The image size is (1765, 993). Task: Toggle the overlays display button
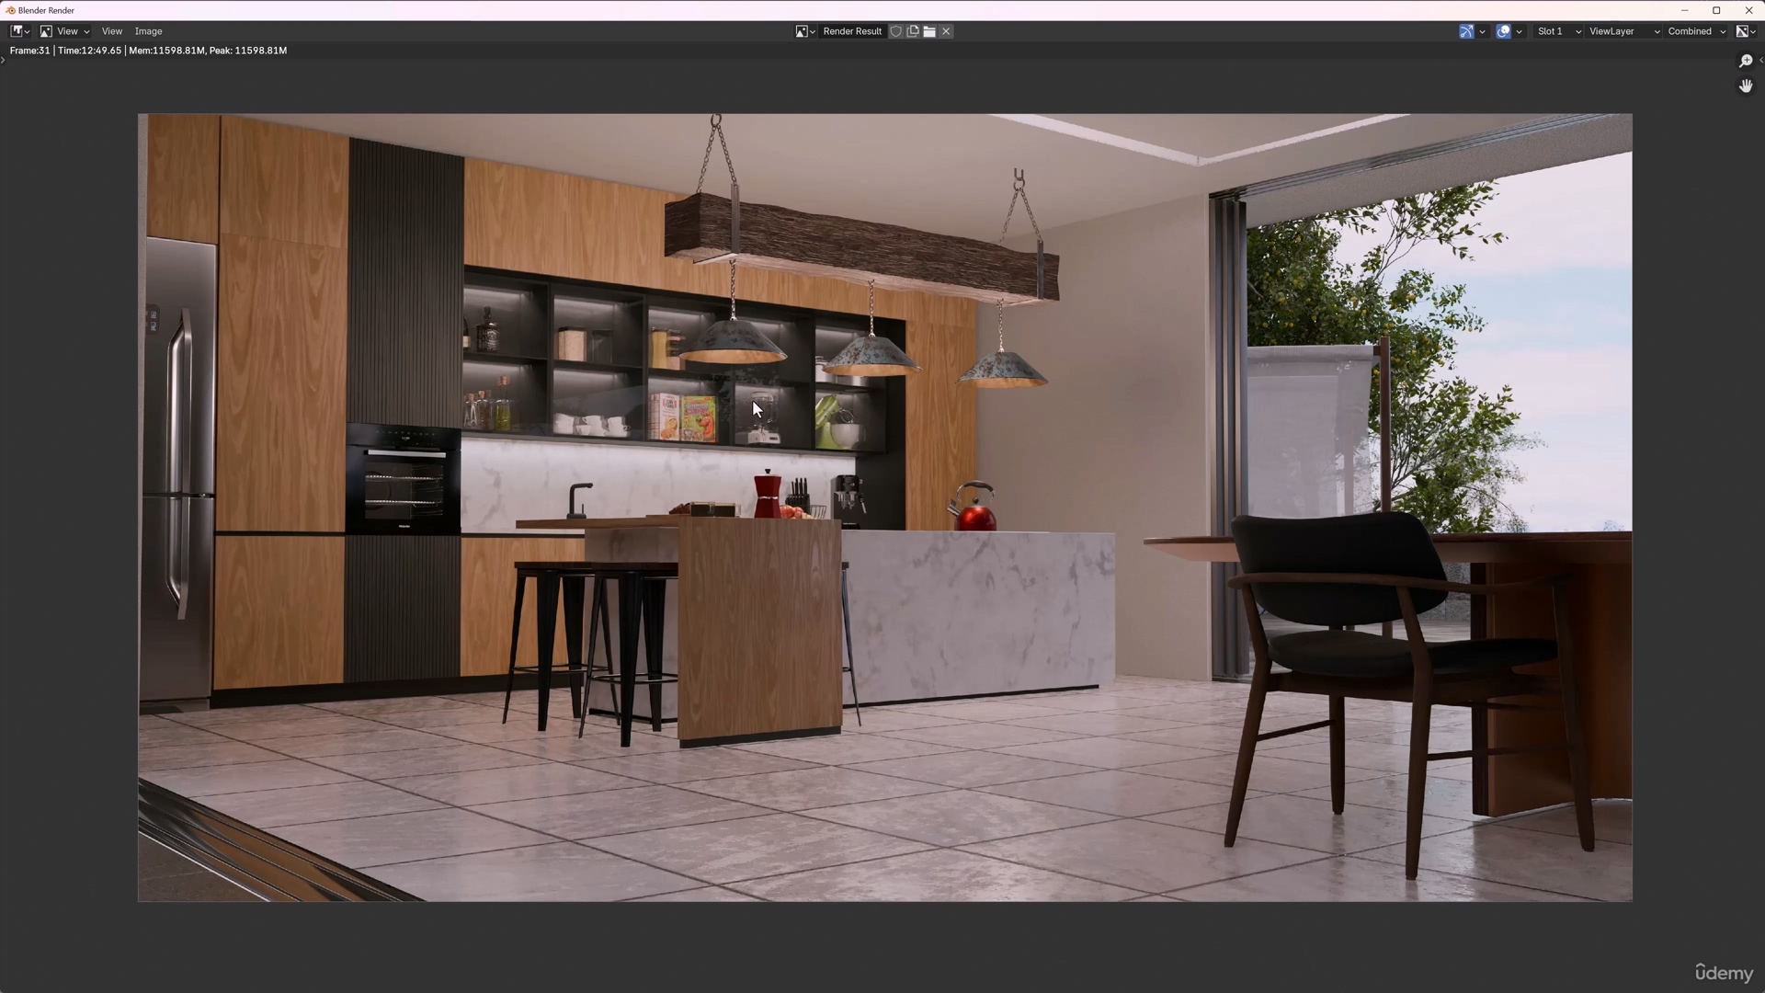click(1503, 31)
